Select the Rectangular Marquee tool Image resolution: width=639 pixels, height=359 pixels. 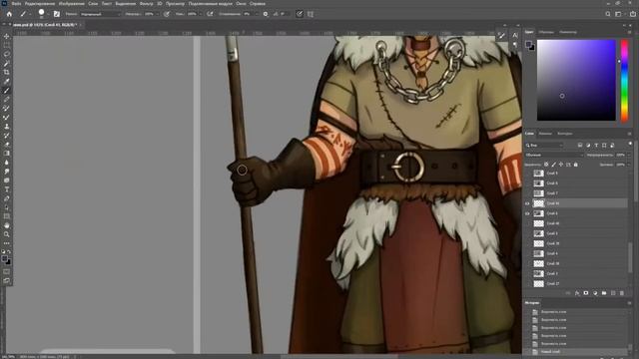(x=7, y=45)
